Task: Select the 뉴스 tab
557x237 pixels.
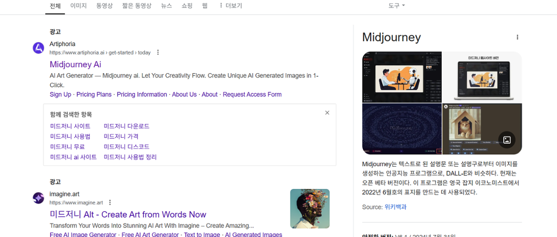Action: pyautogui.click(x=166, y=6)
